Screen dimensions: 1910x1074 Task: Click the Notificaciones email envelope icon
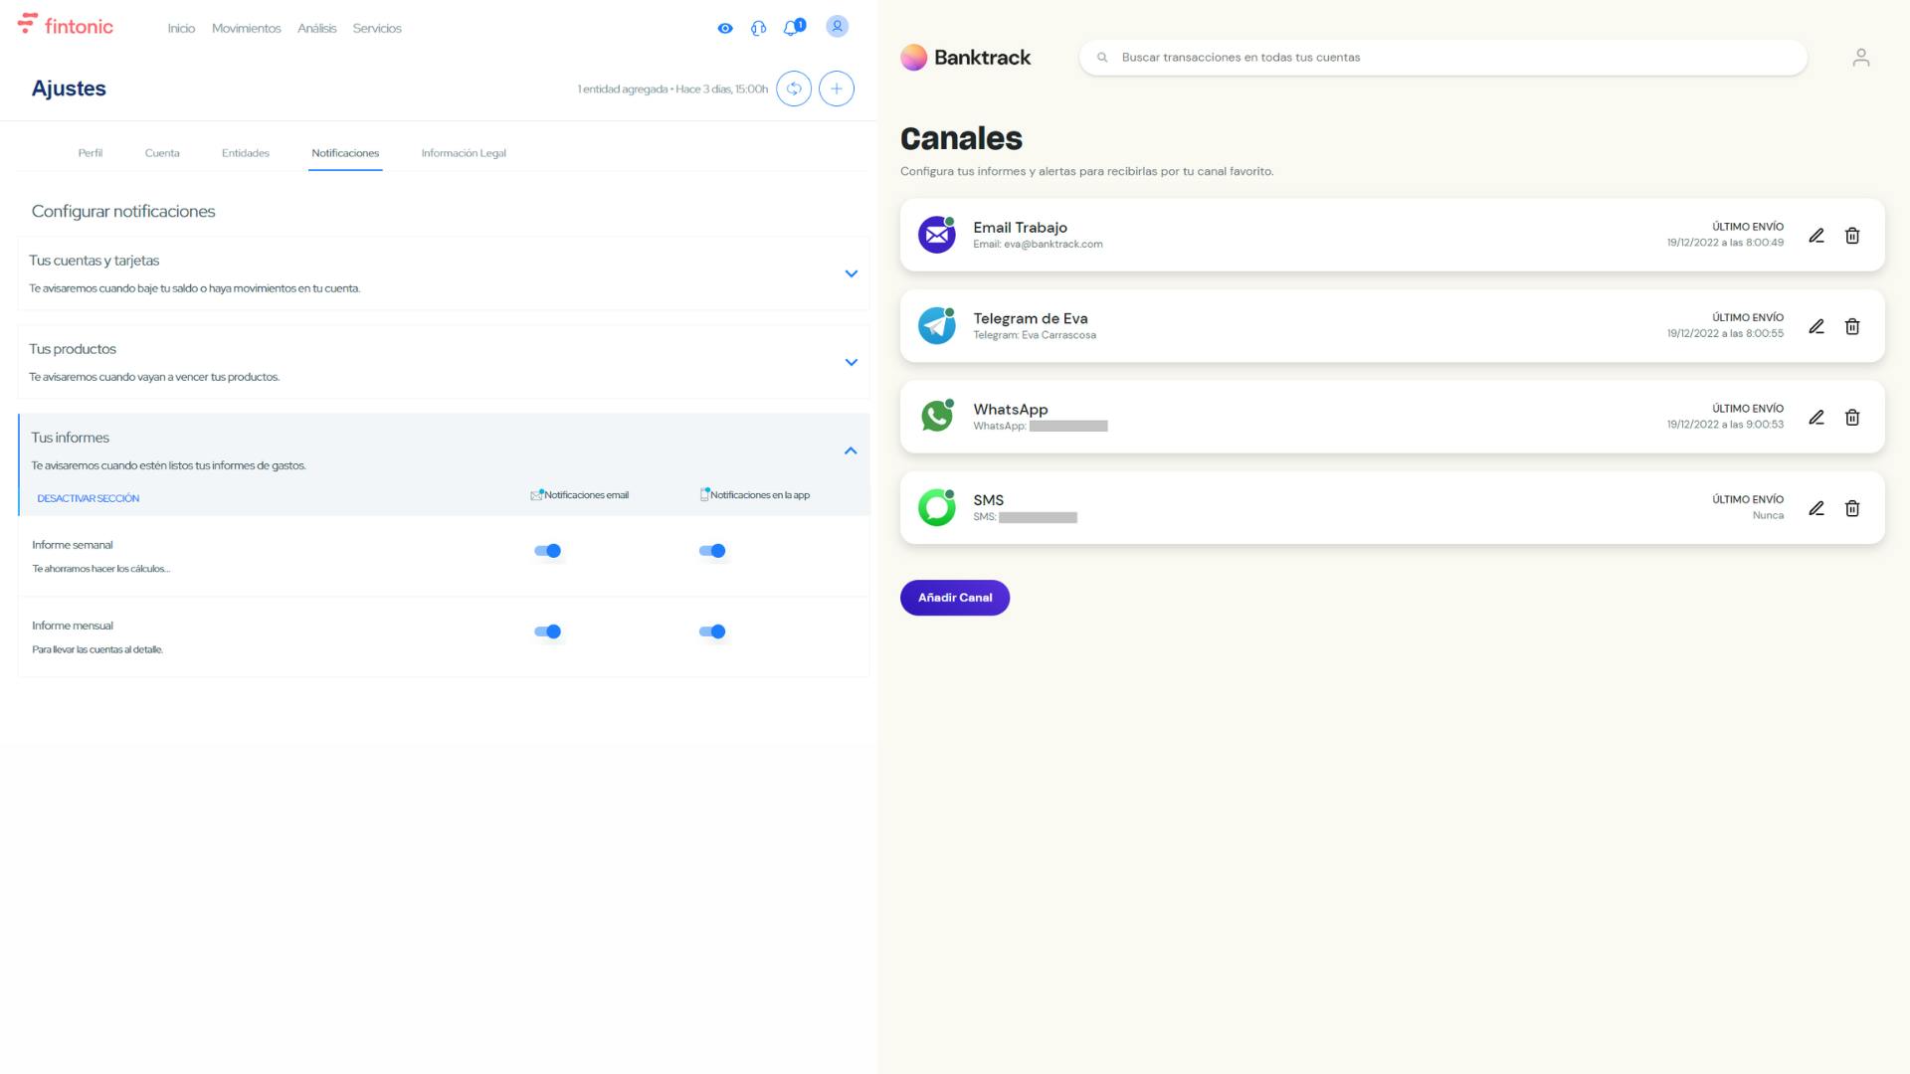(x=537, y=494)
